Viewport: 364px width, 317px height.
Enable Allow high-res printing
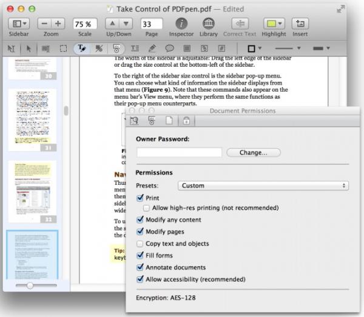[x=146, y=208]
